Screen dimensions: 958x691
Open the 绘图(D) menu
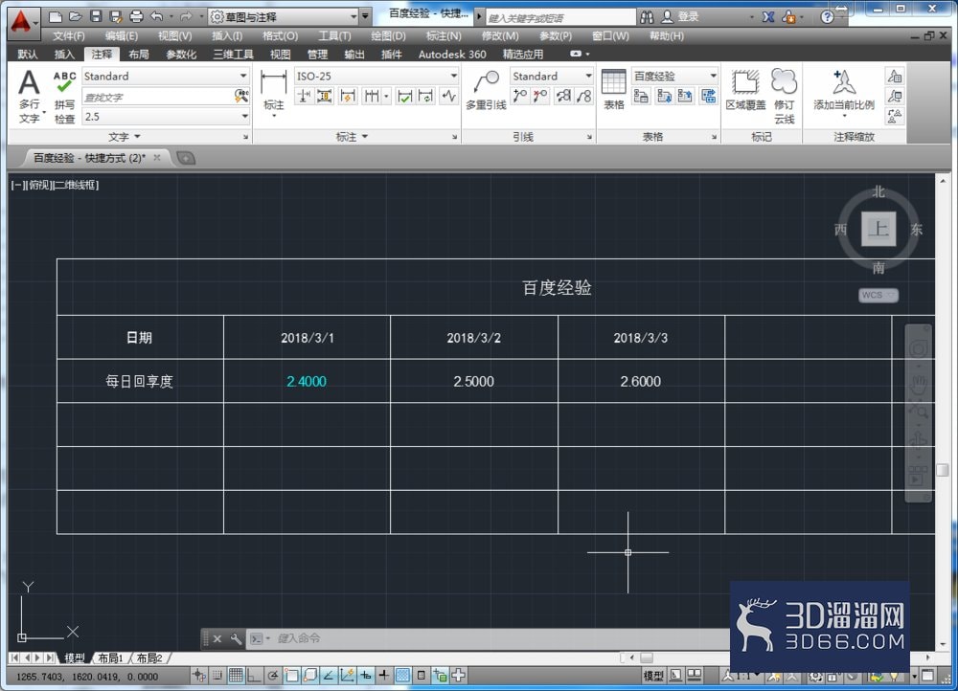[388, 36]
